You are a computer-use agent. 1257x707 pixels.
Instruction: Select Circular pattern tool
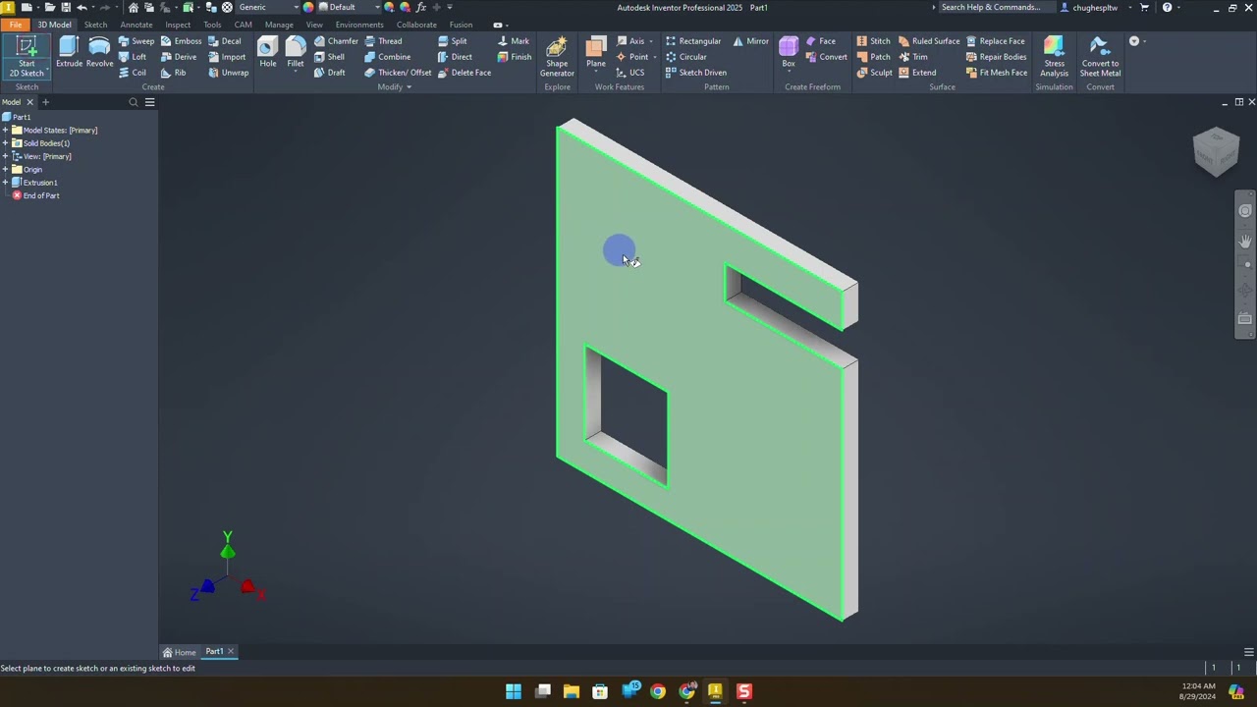click(x=686, y=57)
